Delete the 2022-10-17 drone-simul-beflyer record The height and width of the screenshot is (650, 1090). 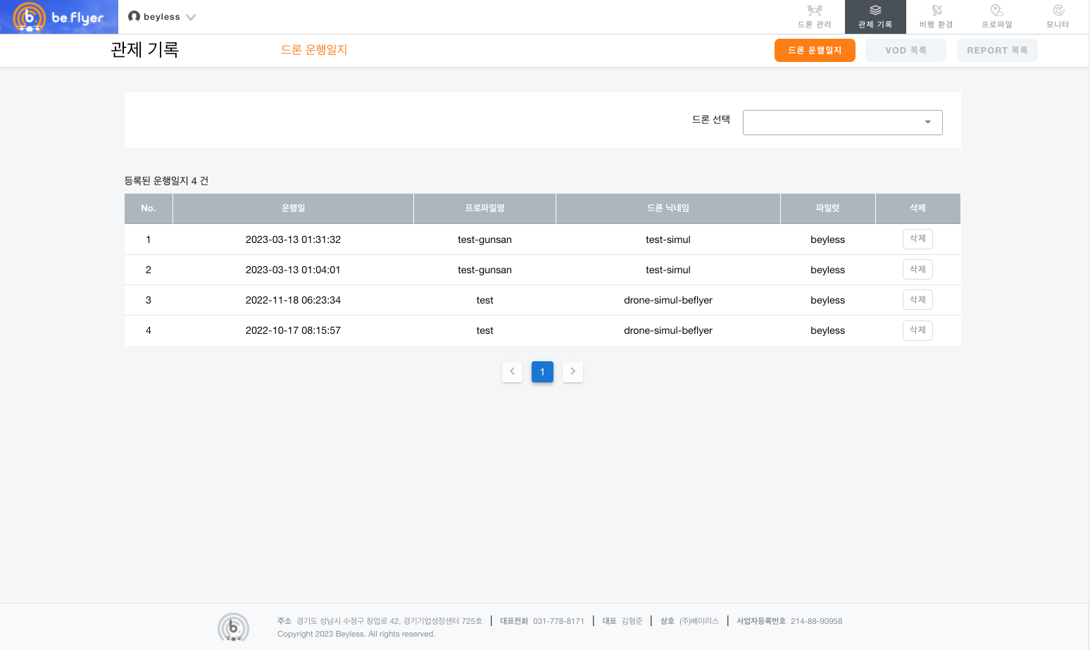click(x=917, y=330)
